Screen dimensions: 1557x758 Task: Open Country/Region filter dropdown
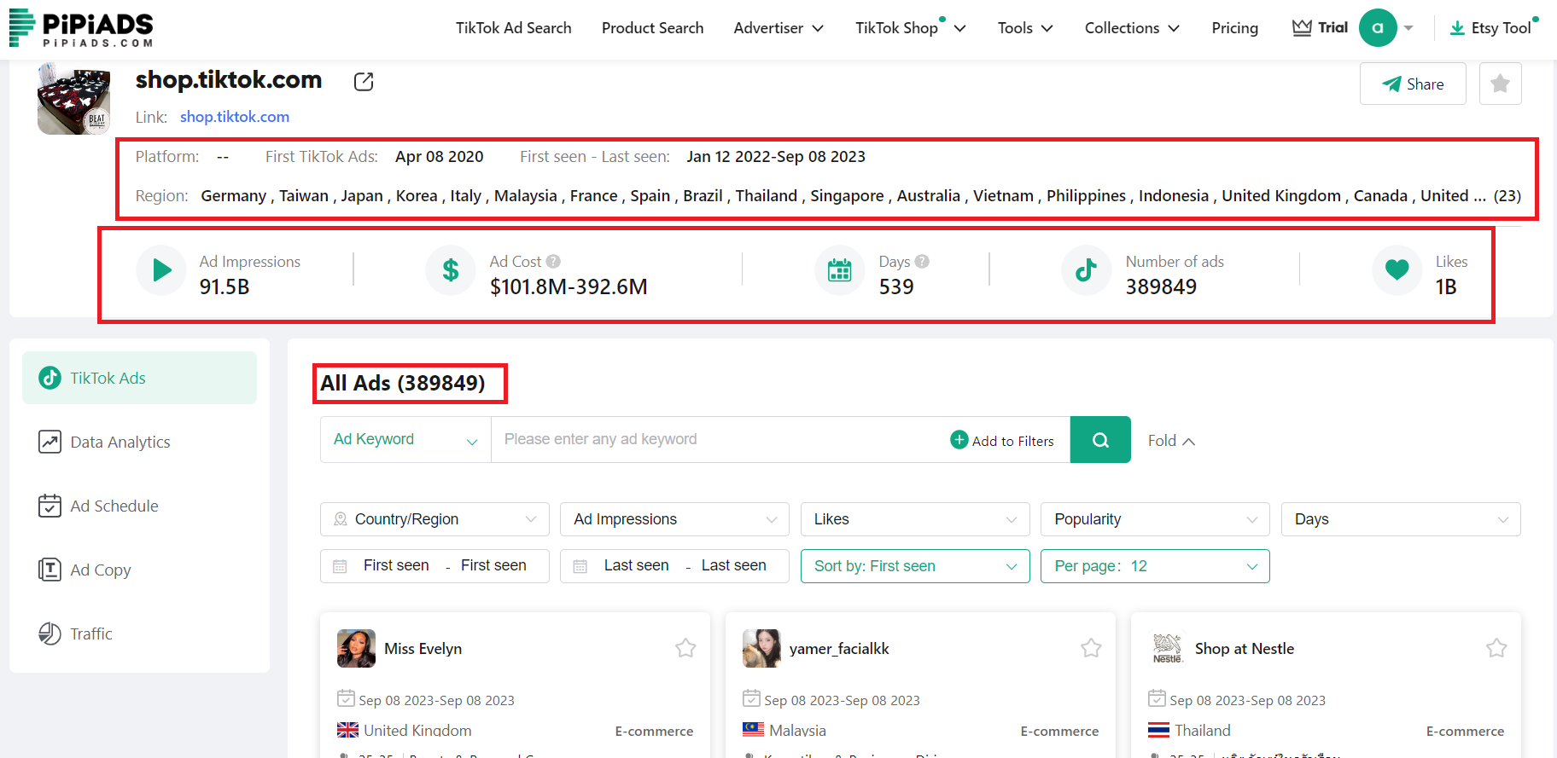click(434, 519)
